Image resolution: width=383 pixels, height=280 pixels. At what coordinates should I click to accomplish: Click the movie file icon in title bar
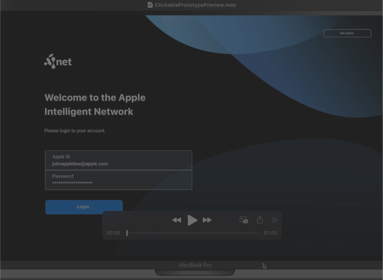point(150,5)
